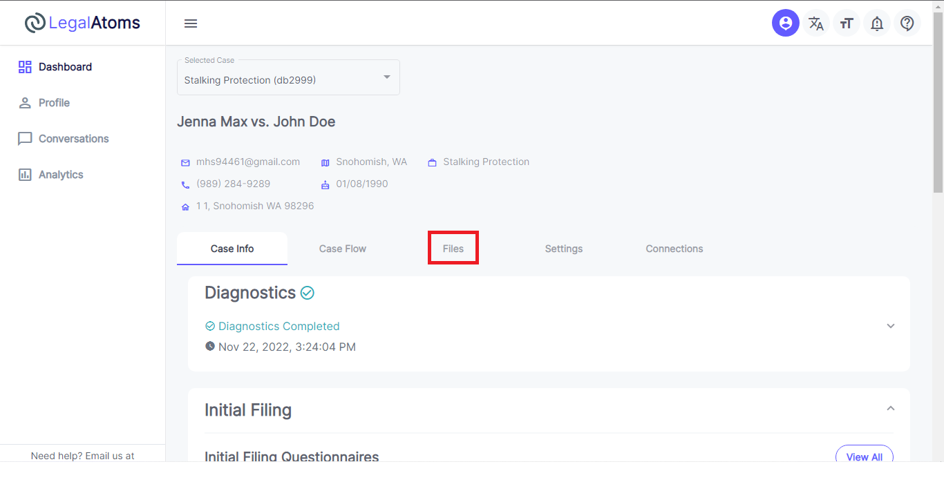Open the Settings tab
This screenshot has width=944, height=482.
564,249
